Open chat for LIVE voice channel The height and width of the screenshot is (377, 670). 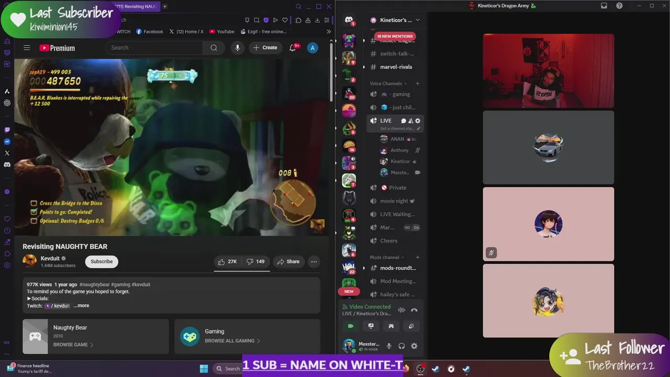coord(403,121)
